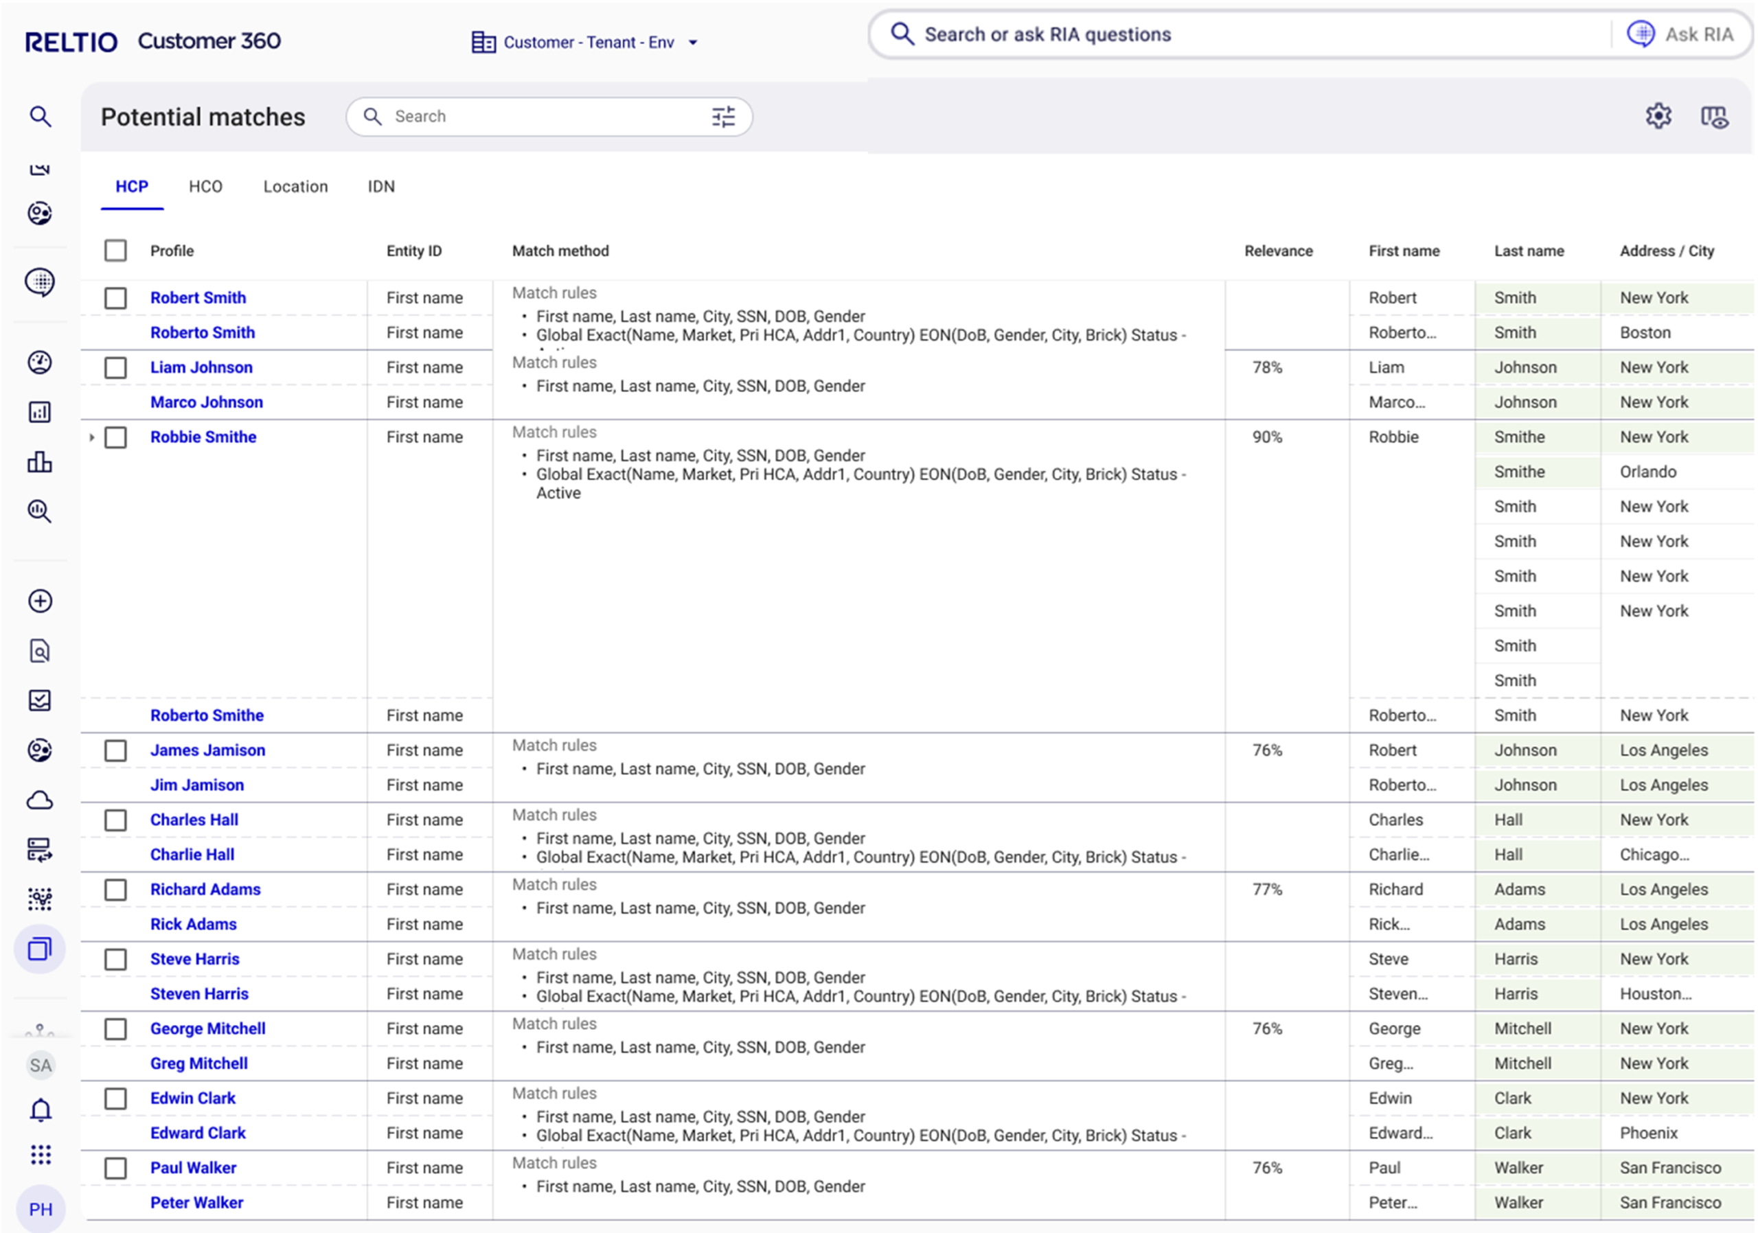Open the settings gear icon
The image size is (1758, 1233).
[x=1658, y=116]
